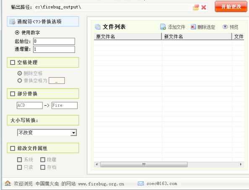Enable the 部分替换 checkbox
249x190 pixels.
pyautogui.click(x=13, y=94)
